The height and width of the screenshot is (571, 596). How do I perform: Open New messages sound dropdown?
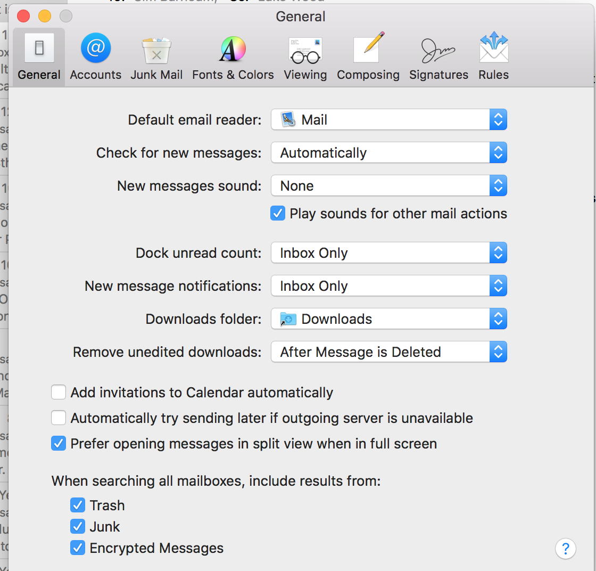(x=389, y=186)
